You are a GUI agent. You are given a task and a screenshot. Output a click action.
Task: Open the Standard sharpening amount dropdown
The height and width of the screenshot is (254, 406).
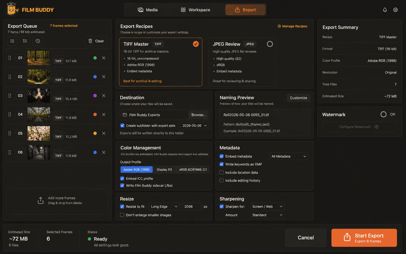[267, 215]
